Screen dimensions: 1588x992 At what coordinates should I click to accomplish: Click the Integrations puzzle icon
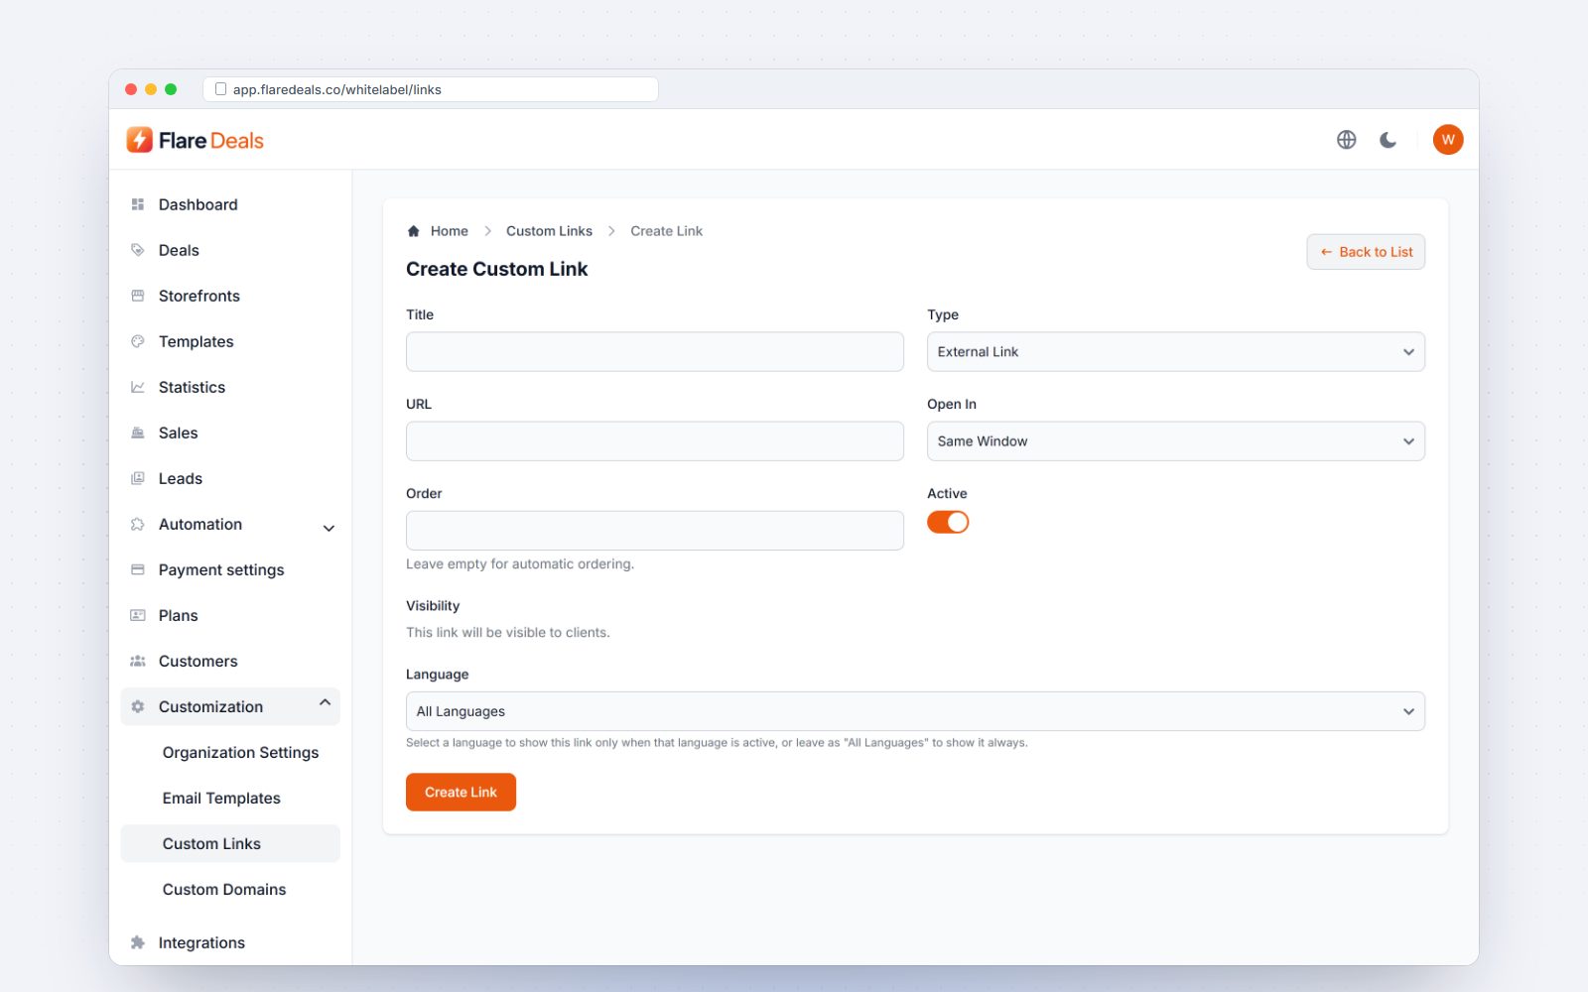[x=138, y=942]
